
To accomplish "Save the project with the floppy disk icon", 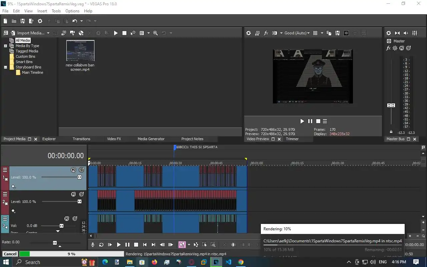I will pos(23,21).
